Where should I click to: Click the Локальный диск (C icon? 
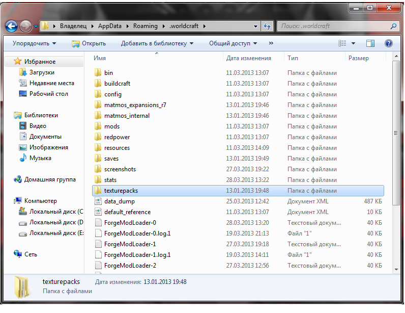(23, 211)
